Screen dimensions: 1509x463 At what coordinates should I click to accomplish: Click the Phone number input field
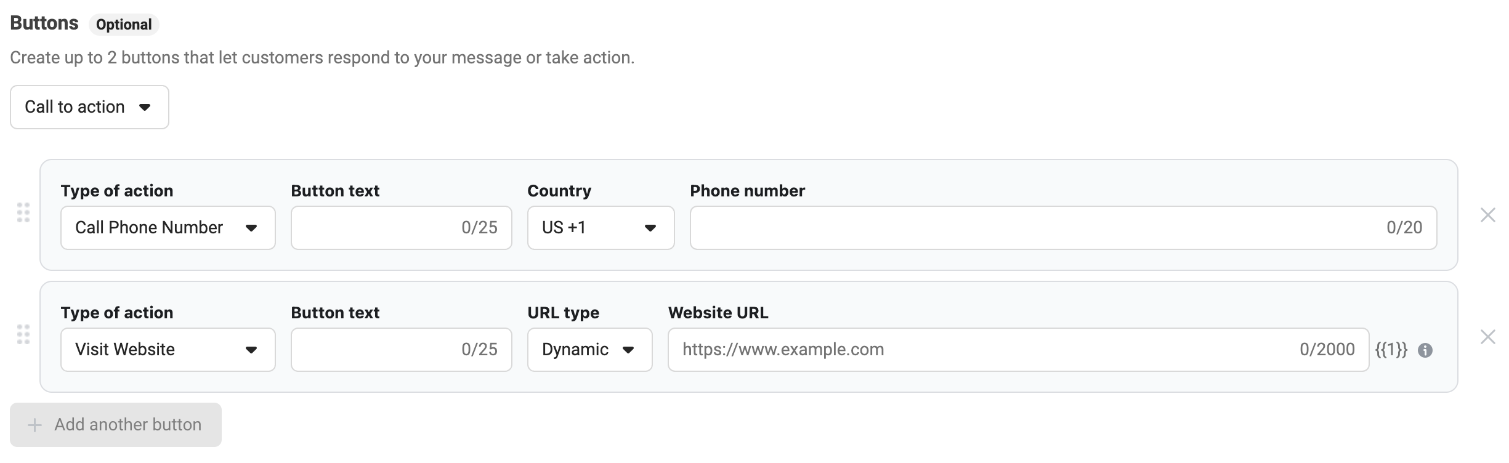(1035, 228)
